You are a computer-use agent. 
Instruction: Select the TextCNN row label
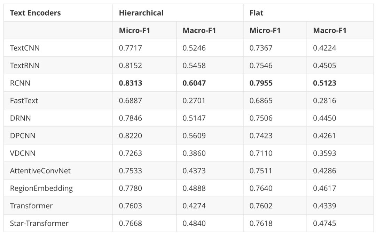point(25,48)
